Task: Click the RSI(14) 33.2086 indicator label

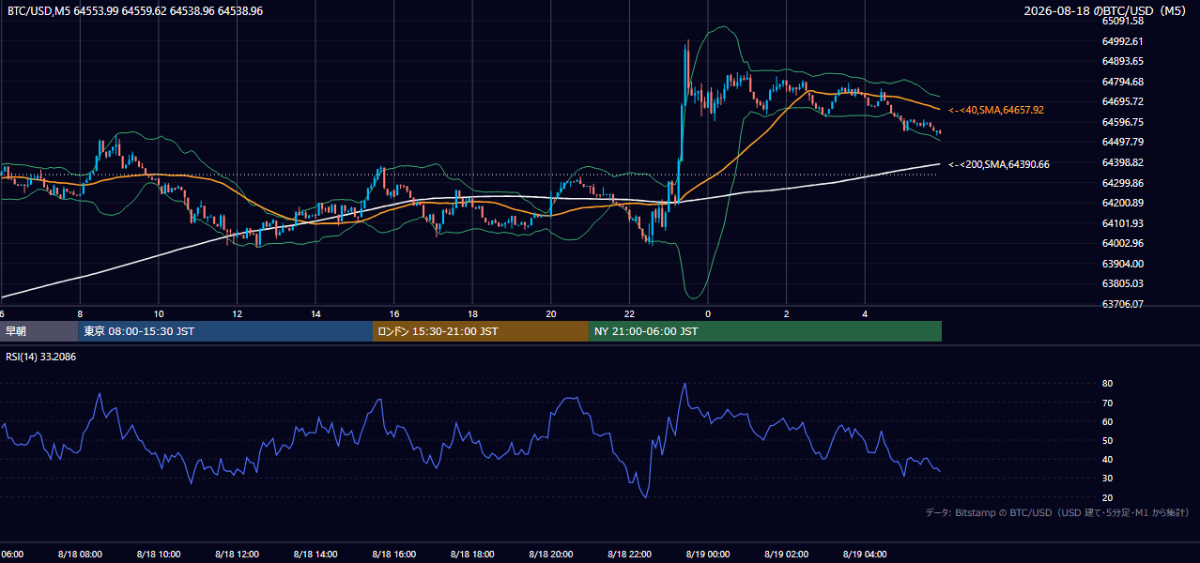Action: [41, 357]
